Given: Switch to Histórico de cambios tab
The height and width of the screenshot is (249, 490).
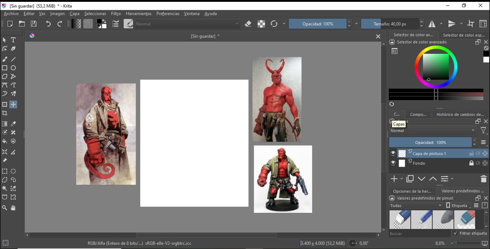Looking at the screenshot, I should [x=461, y=115].
